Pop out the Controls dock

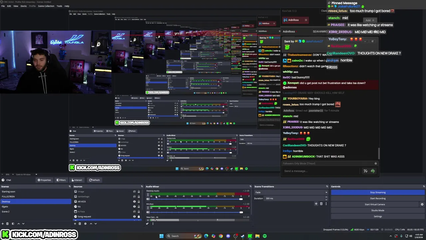point(424,186)
